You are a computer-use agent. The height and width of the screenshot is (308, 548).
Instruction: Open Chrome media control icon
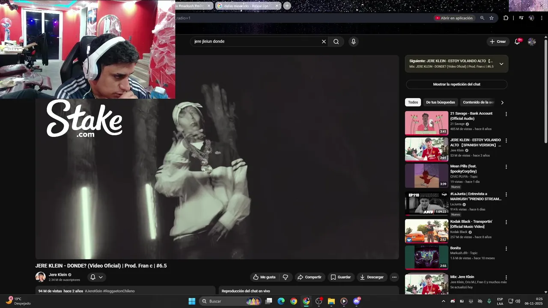[x=521, y=18]
